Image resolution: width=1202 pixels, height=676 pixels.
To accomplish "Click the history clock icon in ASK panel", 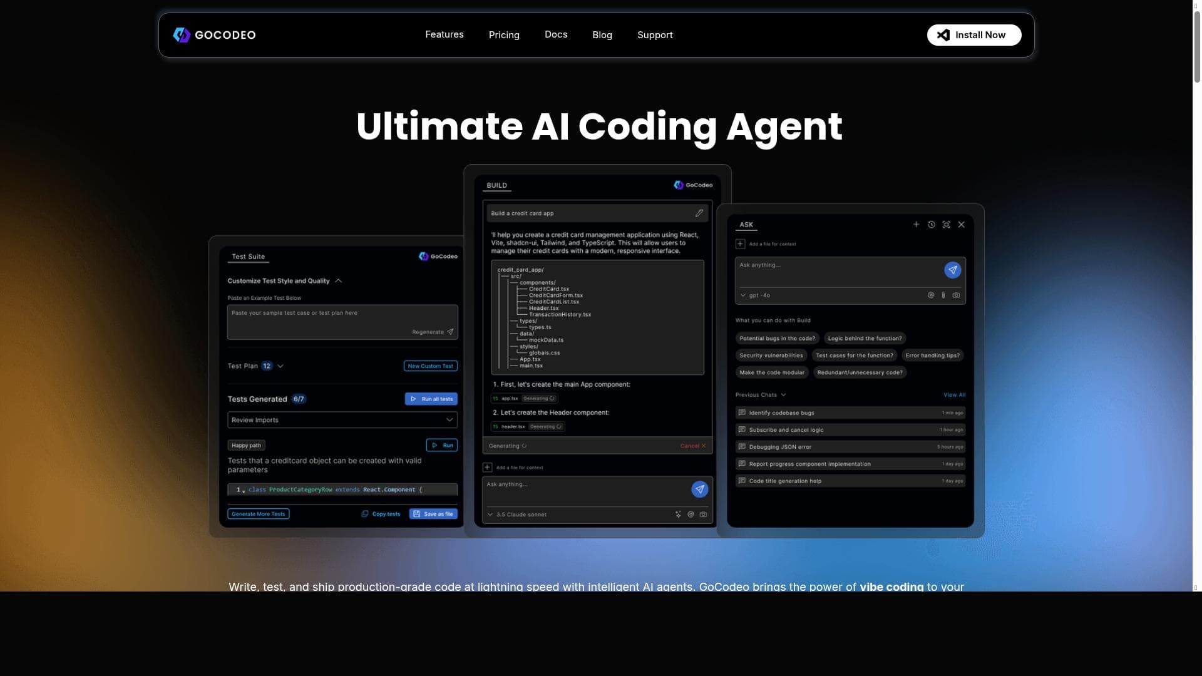I will (931, 225).
